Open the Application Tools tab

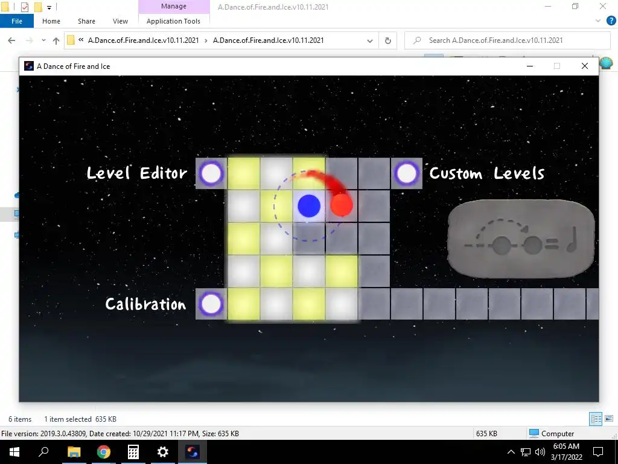[173, 21]
